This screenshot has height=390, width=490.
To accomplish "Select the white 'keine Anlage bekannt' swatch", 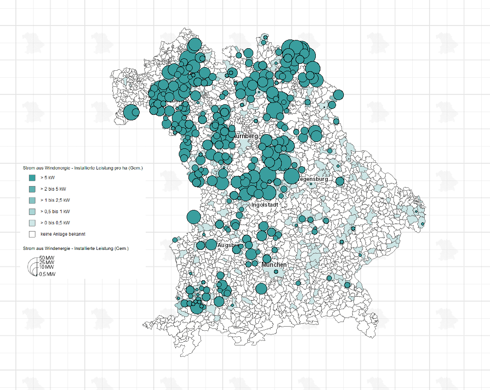I will click(x=32, y=234).
